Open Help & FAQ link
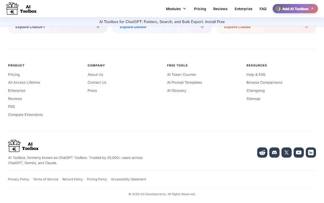Viewport: 324px width, 203px height. click(256, 75)
